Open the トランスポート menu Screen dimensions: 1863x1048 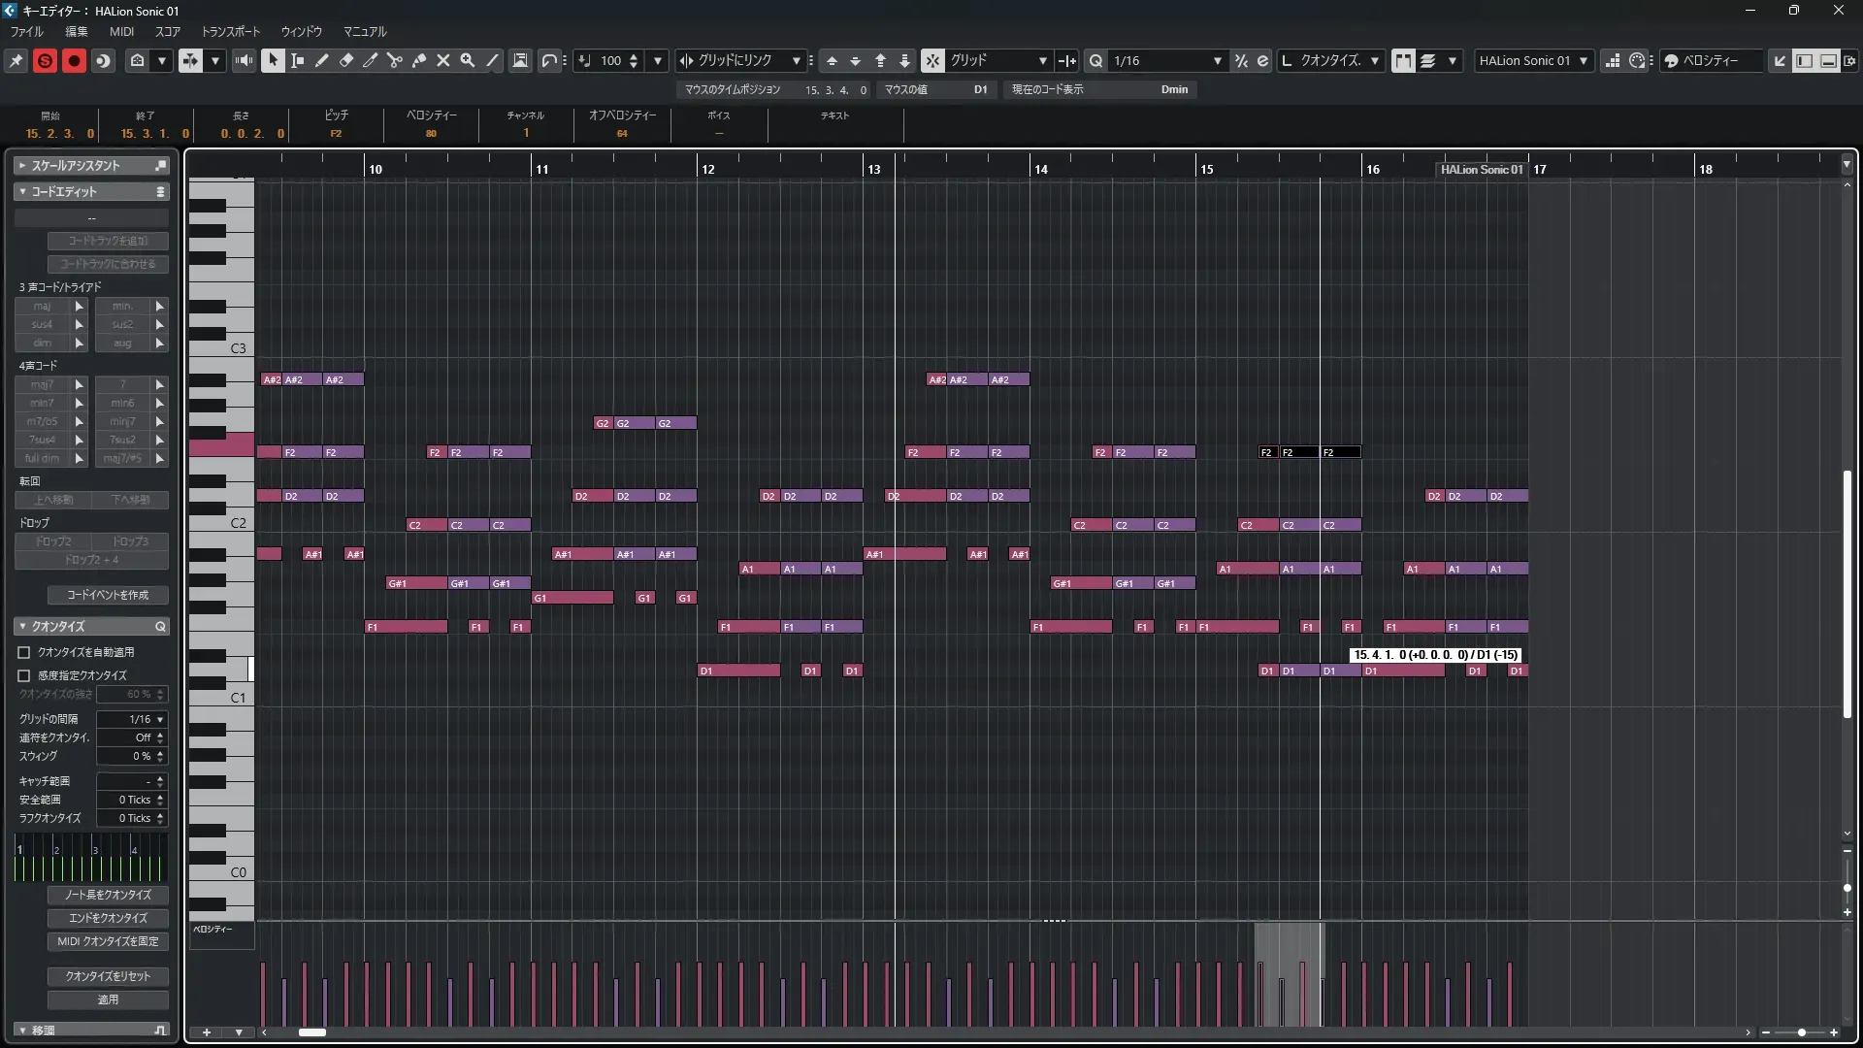point(230,31)
